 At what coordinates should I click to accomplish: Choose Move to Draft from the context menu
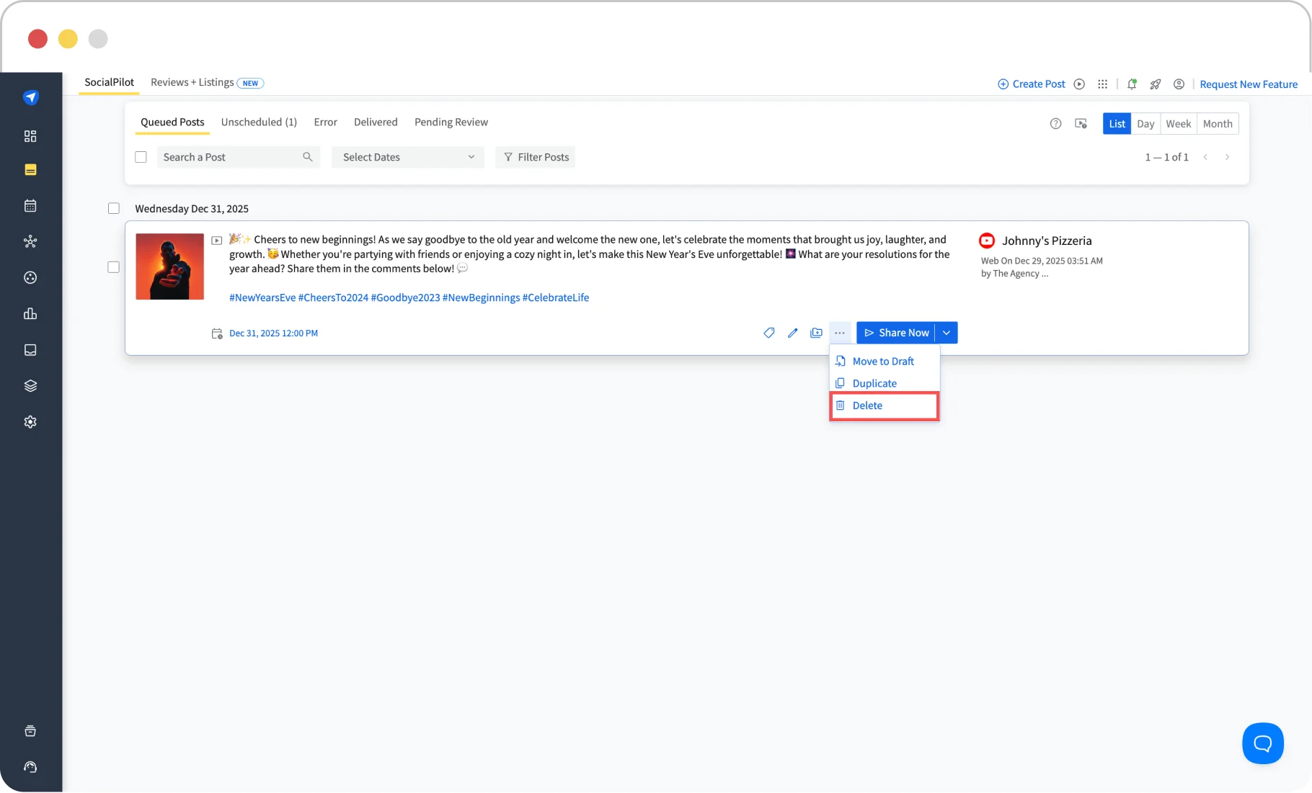pos(882,361)
